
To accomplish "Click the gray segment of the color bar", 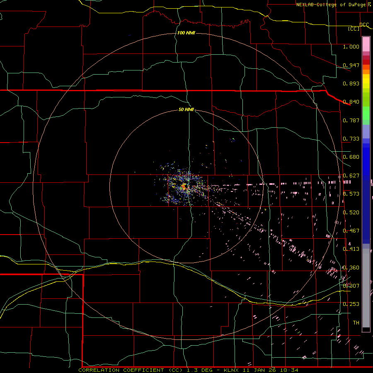I will click(366, 288).
